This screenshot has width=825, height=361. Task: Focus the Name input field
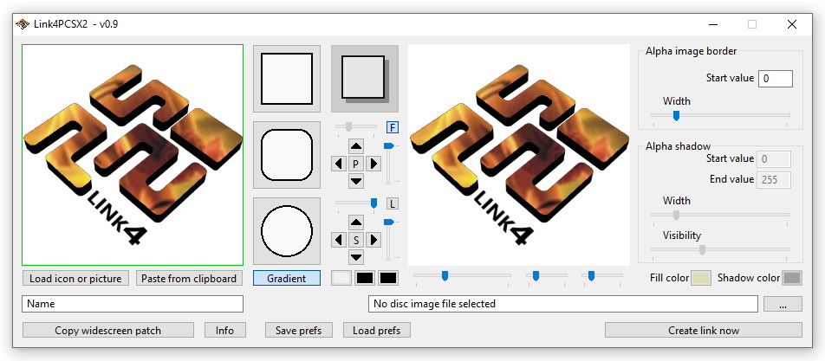click(x=133, y=304)
